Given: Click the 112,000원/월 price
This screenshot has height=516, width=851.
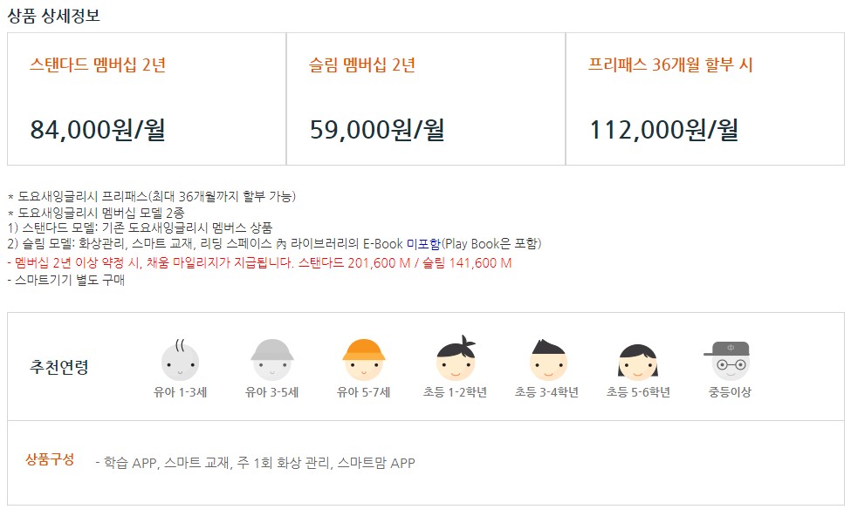Looking at the screenshot, I should [x=663, y=130].
